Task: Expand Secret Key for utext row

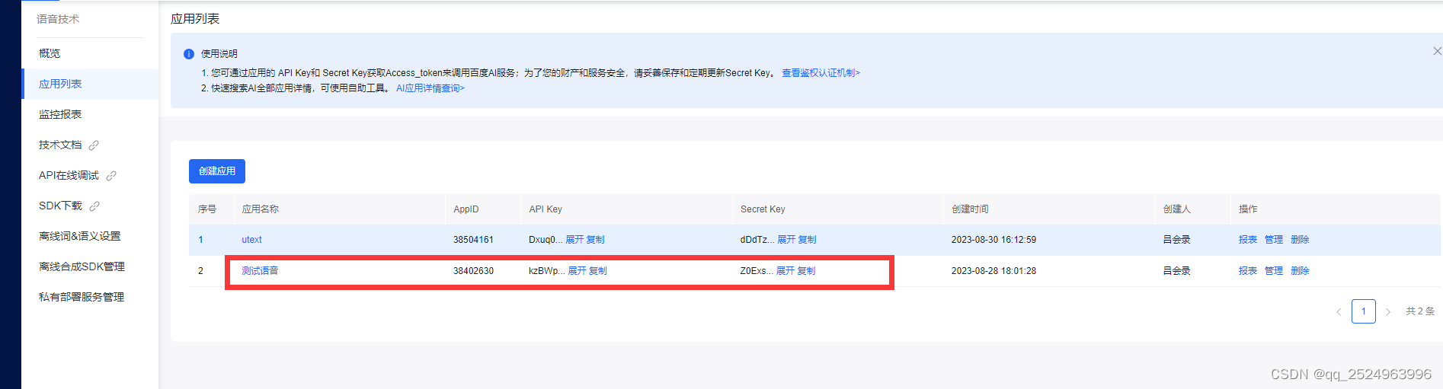Action: pos(786,240)
